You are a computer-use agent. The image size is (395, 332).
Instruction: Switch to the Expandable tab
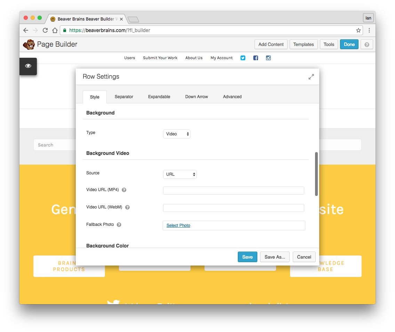point(159,97)
